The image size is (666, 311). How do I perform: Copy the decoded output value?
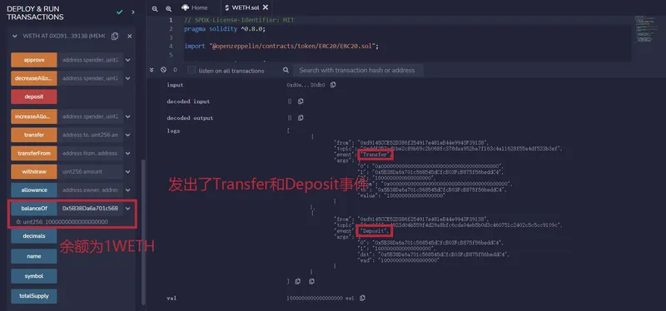301,118
